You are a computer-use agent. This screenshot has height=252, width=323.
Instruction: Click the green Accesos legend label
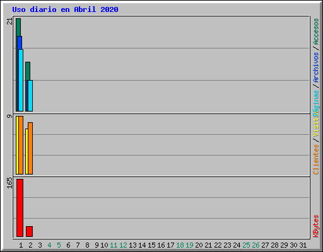click(x=315, y=31)
